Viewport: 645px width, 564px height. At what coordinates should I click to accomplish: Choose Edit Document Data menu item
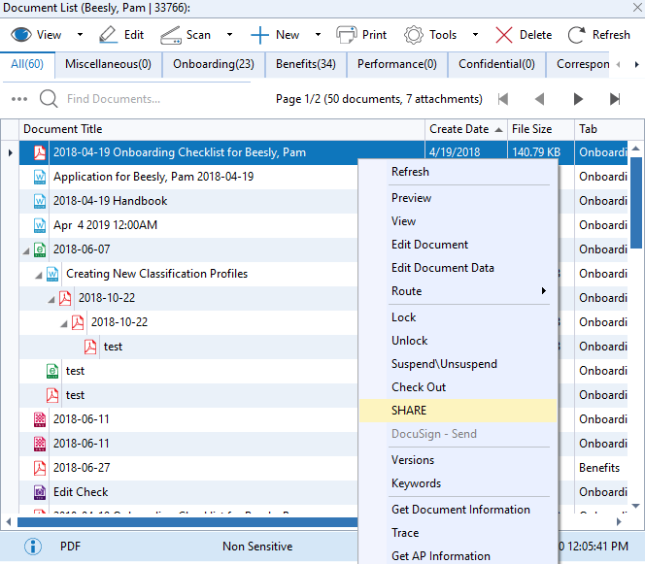[x=458, y=268]
